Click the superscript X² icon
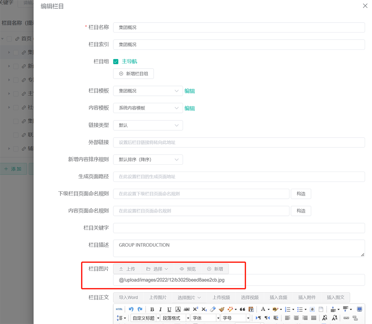 [x=195, y=309]
